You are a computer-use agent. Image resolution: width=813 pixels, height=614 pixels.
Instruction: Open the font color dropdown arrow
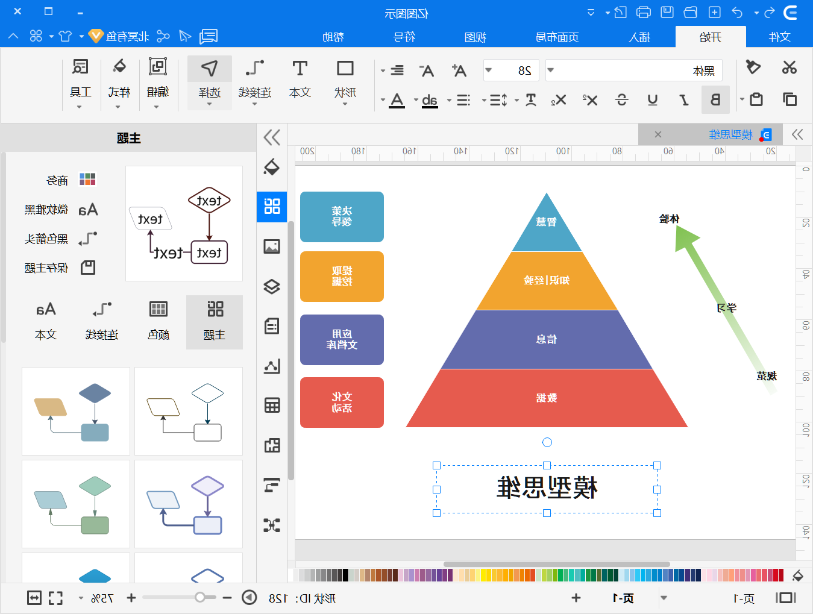point(383,100)
